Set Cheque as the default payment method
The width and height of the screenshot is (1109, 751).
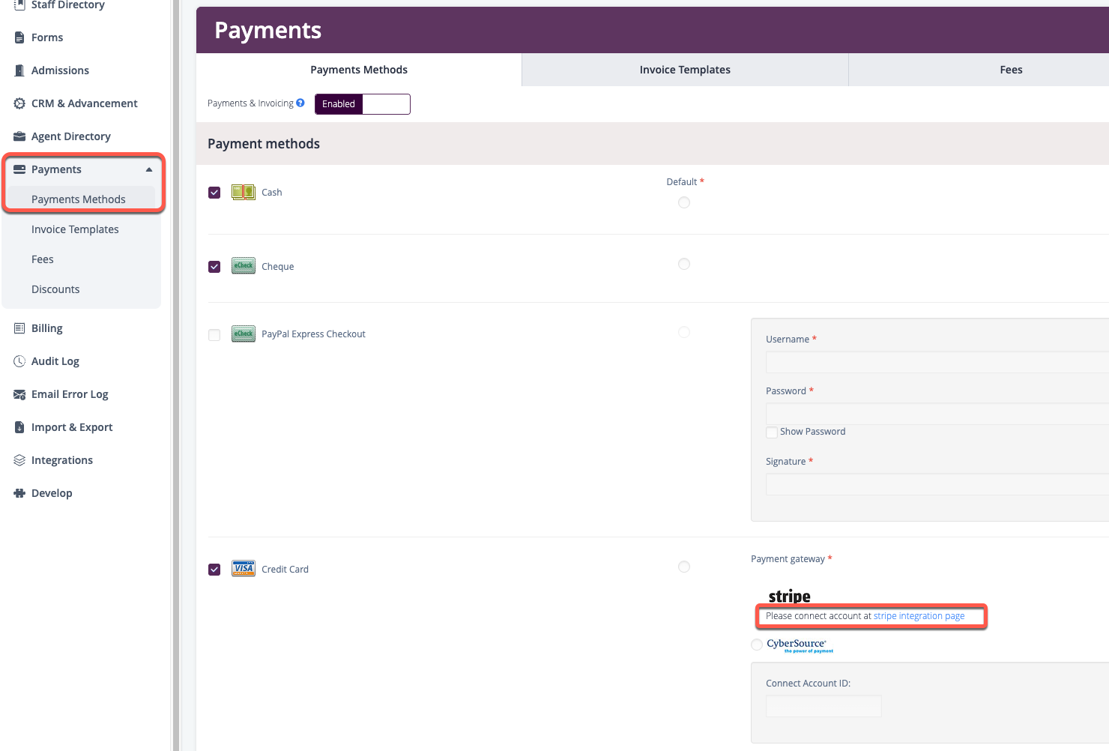(683, 264)
